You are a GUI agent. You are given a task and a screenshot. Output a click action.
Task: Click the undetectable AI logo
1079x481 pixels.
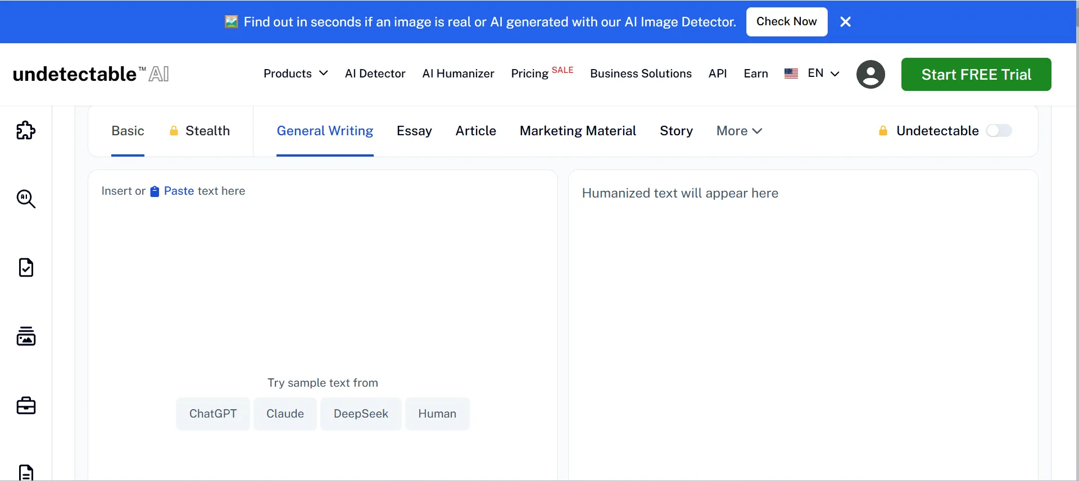point(90,74)
